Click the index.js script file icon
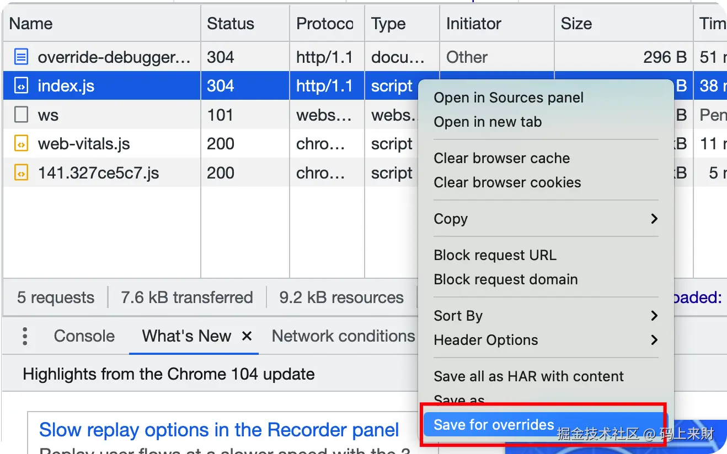The image size is (727, 454). 21,86
